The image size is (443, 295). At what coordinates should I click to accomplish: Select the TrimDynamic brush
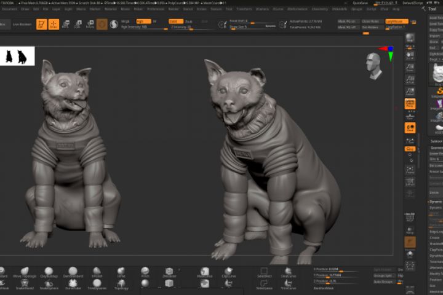(x=97, y=285)
